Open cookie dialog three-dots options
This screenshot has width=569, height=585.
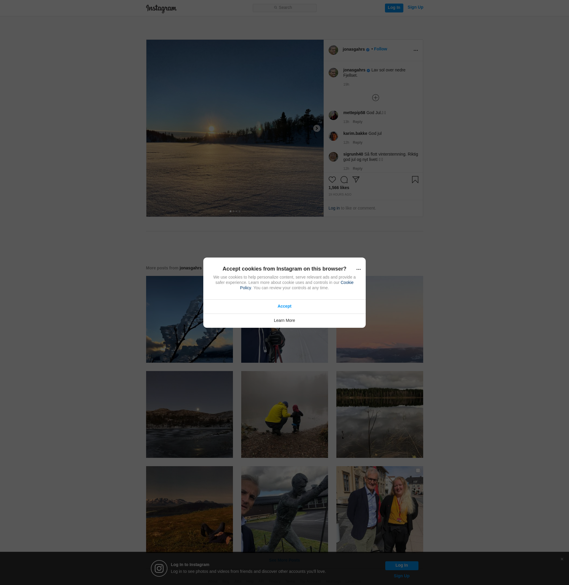(358, 269)
